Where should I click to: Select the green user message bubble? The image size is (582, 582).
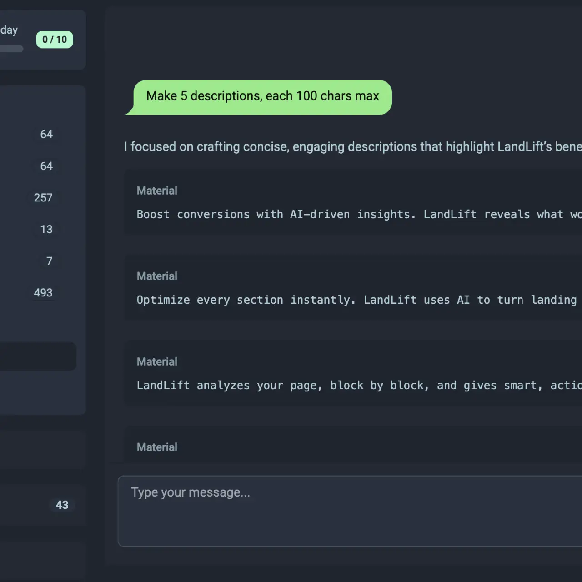click(x=262, y=96)
